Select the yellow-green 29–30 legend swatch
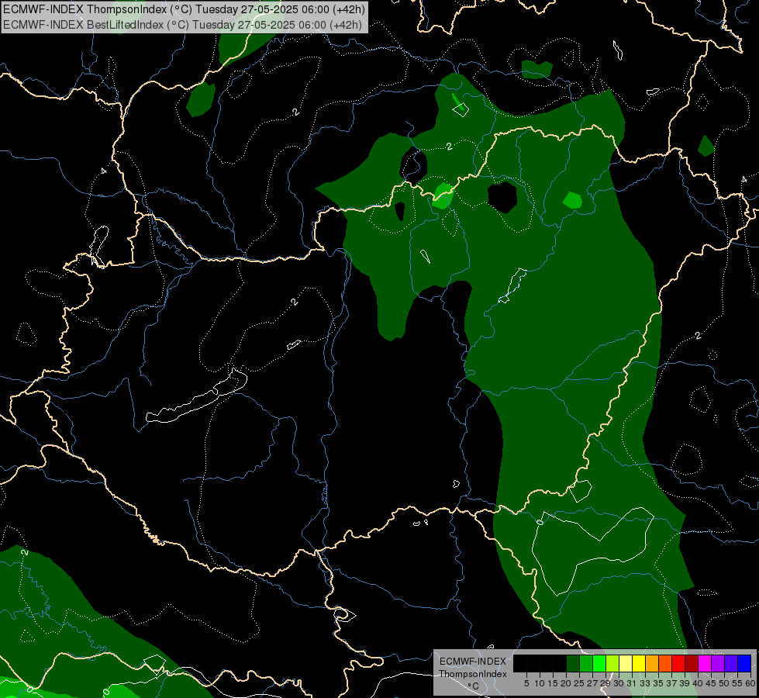This screenshot has height=698, width=759. point(612,663)
